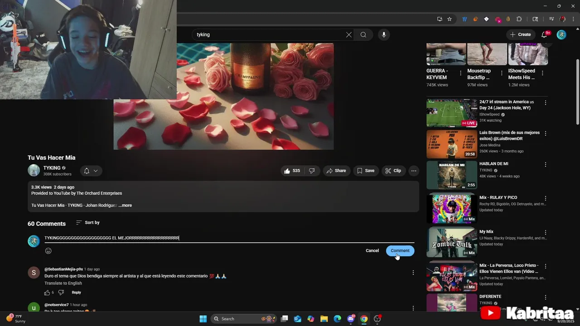
Task: Open TYKING channel avatar
Action: 34,171
